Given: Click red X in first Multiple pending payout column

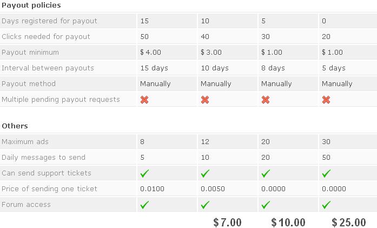Looking at the screenshot, I should [144, 100].
